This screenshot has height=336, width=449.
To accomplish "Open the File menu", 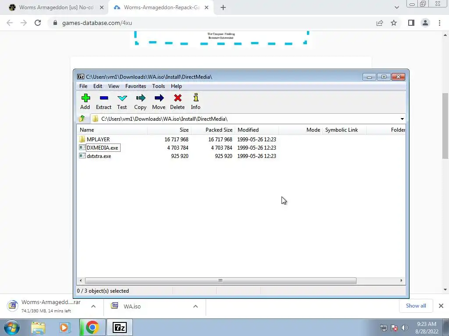I will point(83,86).
